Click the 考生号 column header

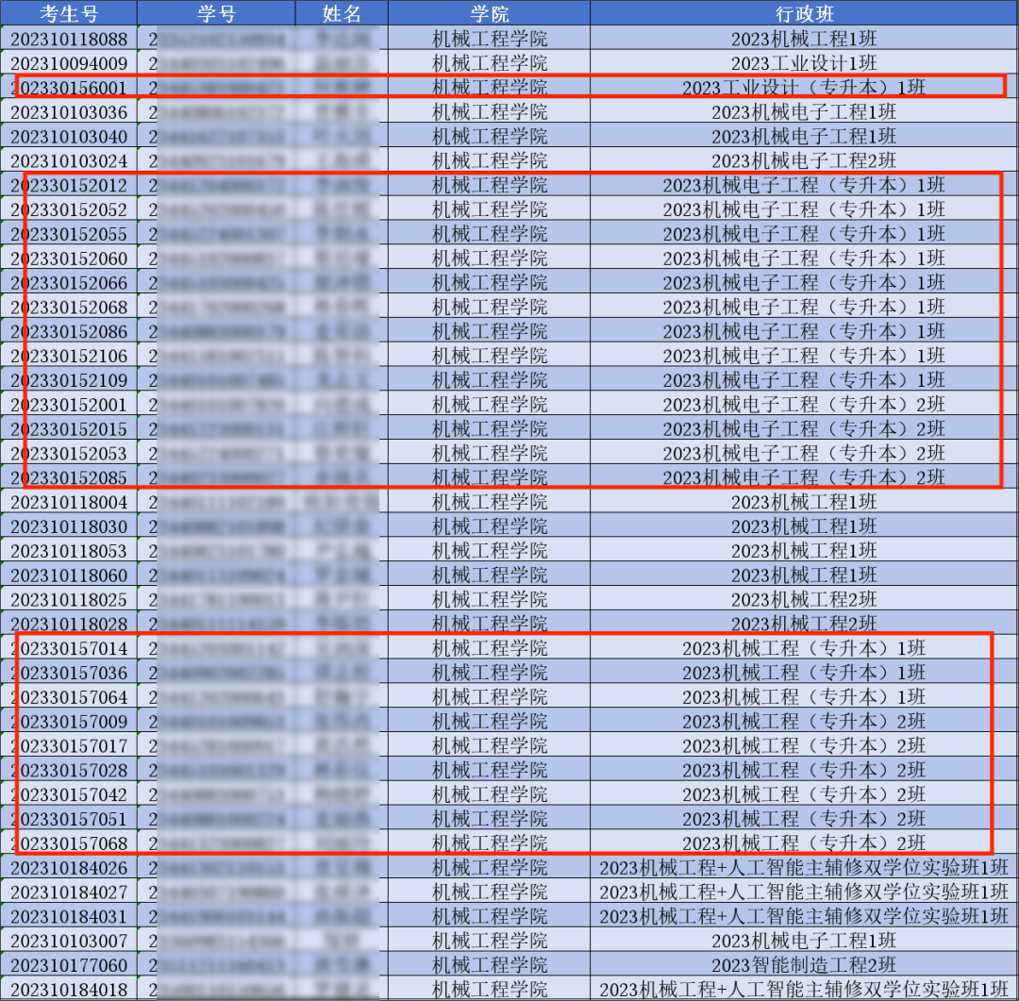click(x=69, y=13)
